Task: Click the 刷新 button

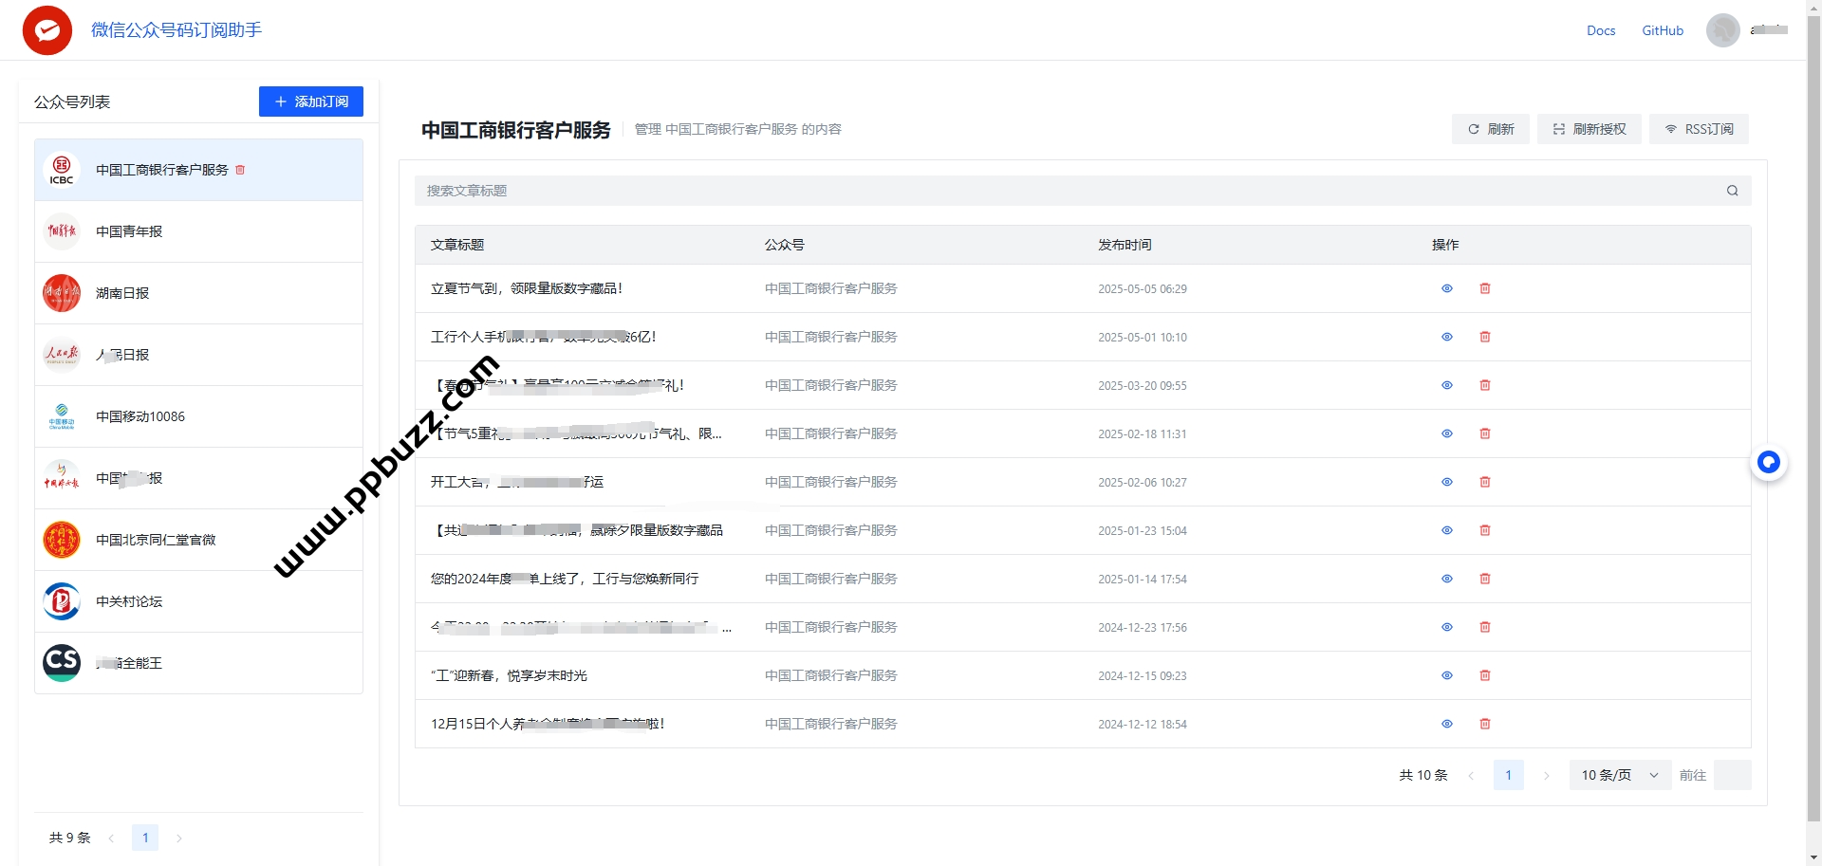Action: [x=1491, y=129]
